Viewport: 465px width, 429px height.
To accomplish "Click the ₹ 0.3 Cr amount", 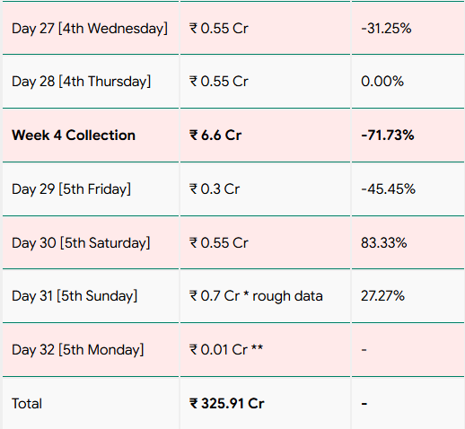I will tap(215, 189).
